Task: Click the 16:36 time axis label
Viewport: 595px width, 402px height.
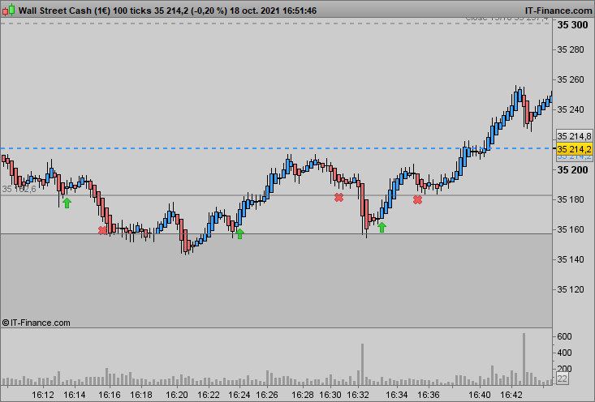Action: [x=429, y=395]
